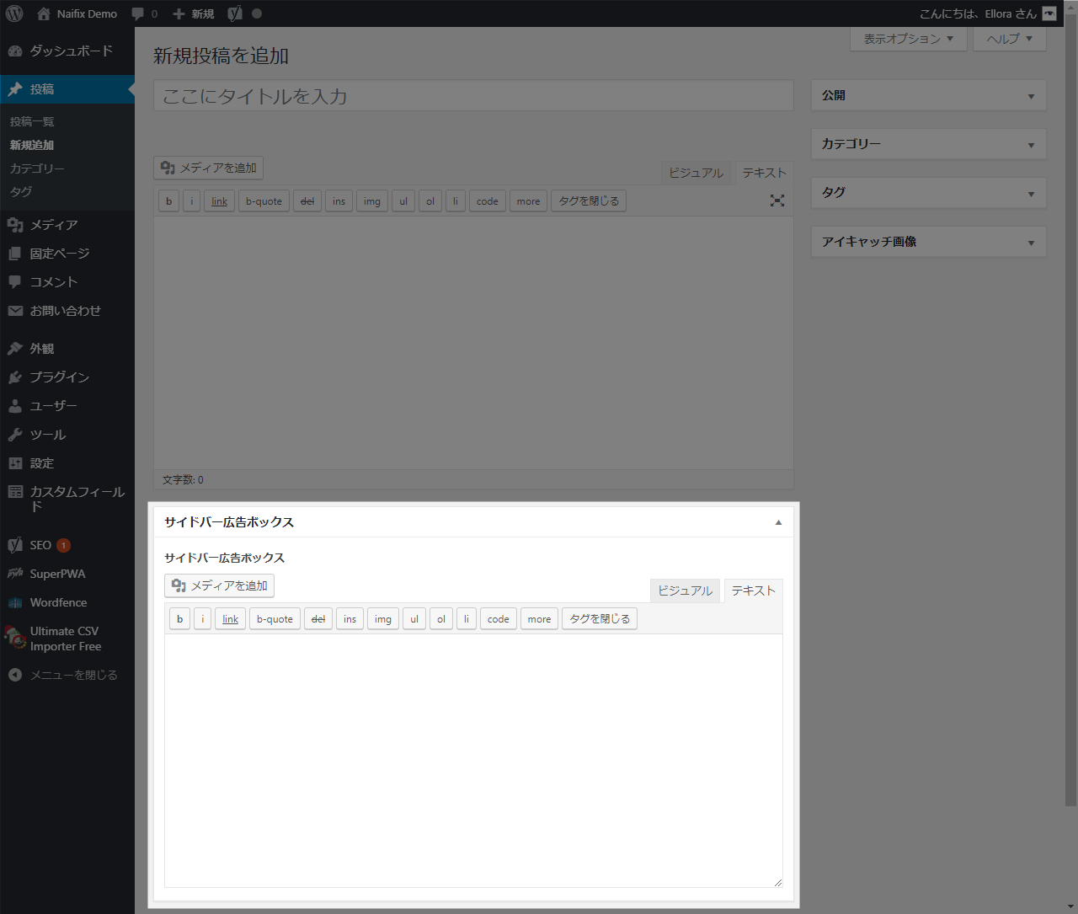The width and height of the screenshot is (1078, 914).
Task: Click the post title input field
Action: coord(473,96)
